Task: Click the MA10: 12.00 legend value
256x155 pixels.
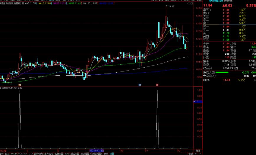Action: tap(45, 3)
